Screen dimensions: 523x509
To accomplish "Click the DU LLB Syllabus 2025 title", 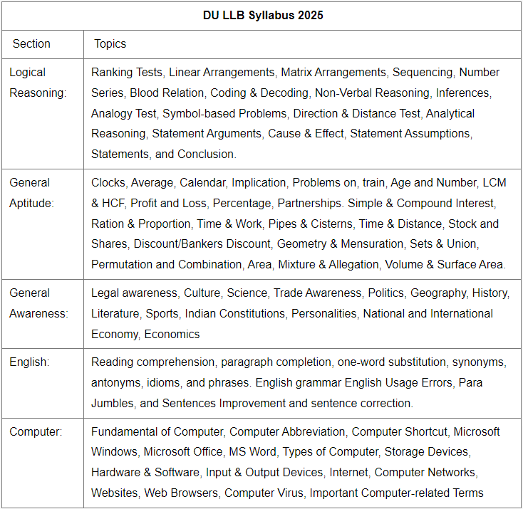I will pos(262,15).
